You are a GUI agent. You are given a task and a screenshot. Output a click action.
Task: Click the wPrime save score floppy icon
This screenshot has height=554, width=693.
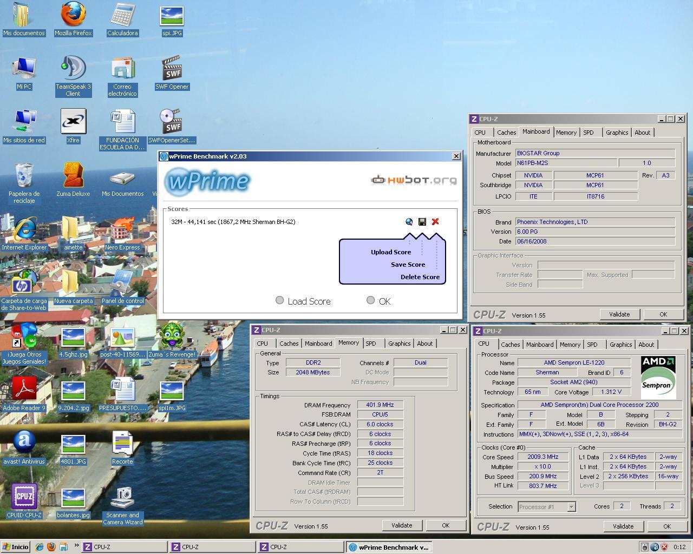pyautogui.click(x=422, y=222)
